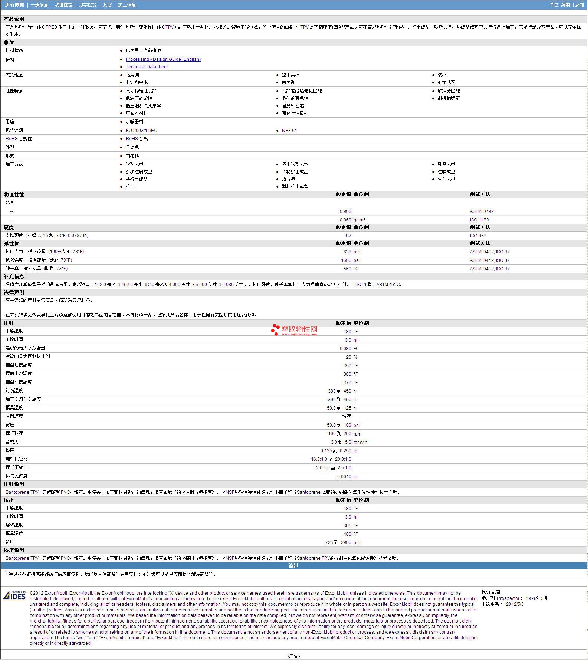Screen dimensions: 588x660
Task: Click 颗粒料 form entry
Action: click(132, 156)
